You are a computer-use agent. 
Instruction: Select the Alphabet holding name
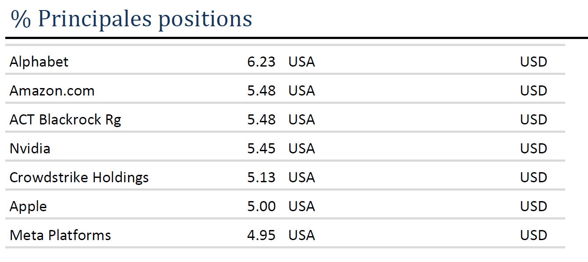tap(39, 62)
